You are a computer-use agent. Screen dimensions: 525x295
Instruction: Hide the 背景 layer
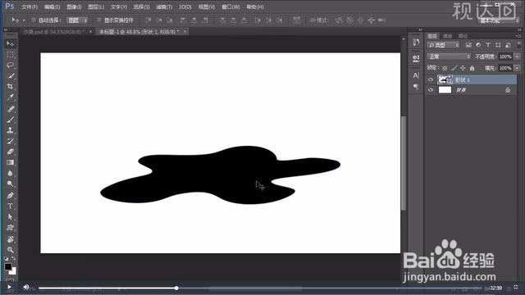431,90
